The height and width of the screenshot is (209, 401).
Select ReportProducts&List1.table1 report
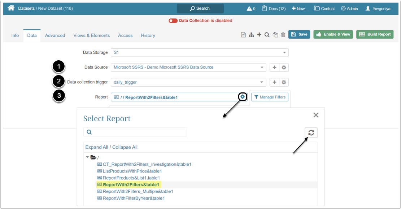[128, 178]
